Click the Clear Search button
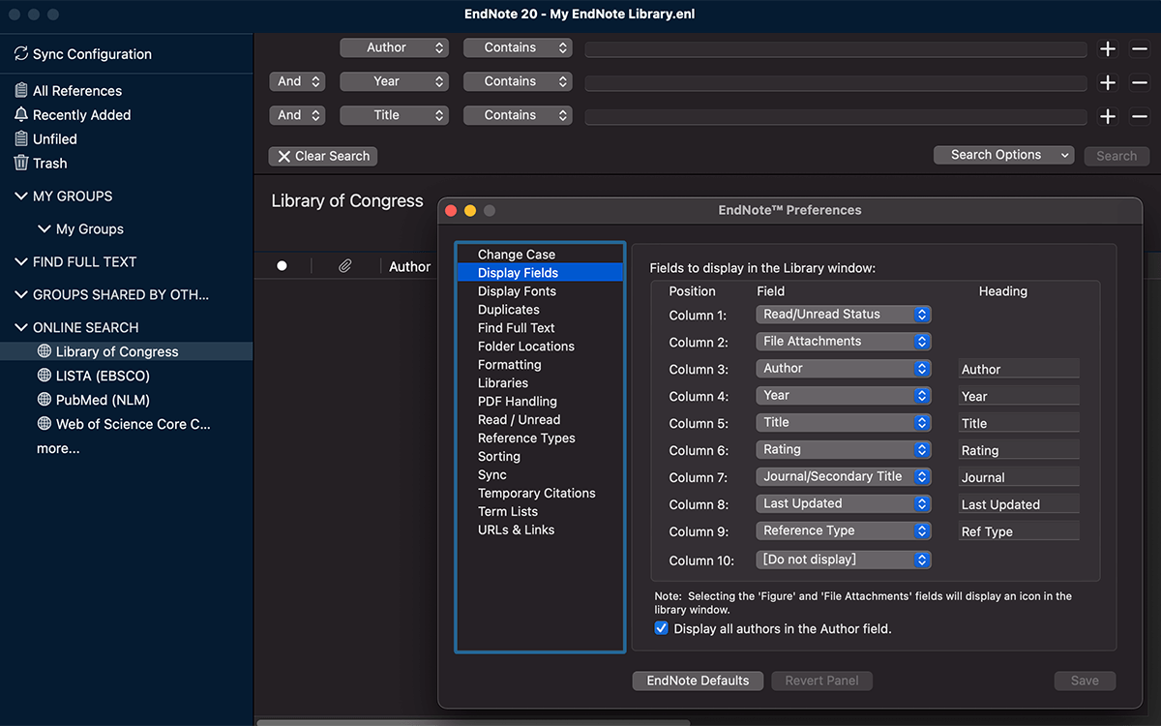 coord(323,156)
